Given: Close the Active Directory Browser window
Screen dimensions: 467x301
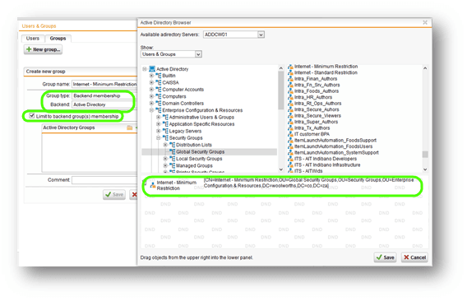Looking at the screenshot, I should click(425, 22).
